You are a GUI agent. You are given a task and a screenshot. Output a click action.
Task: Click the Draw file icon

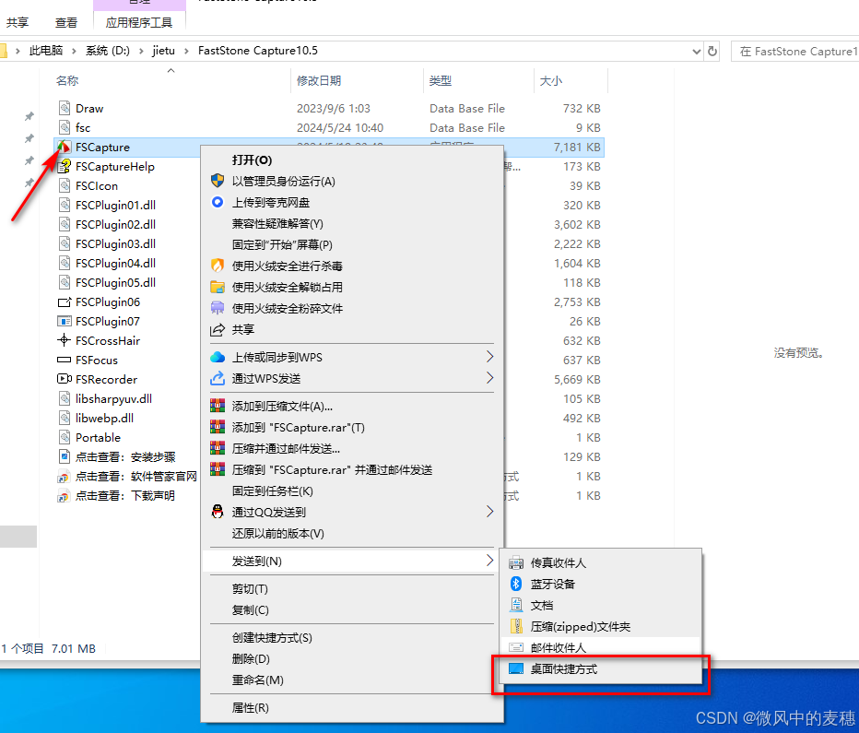click(x=65, y=108)
